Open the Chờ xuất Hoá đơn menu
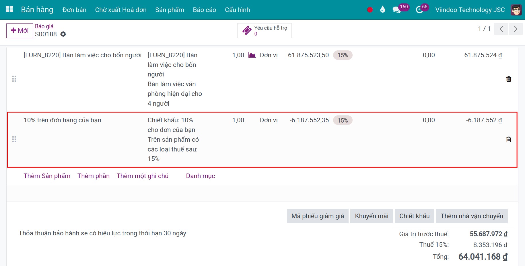Image resolution: width=525 pixels, height=266 pixels. 121,10
